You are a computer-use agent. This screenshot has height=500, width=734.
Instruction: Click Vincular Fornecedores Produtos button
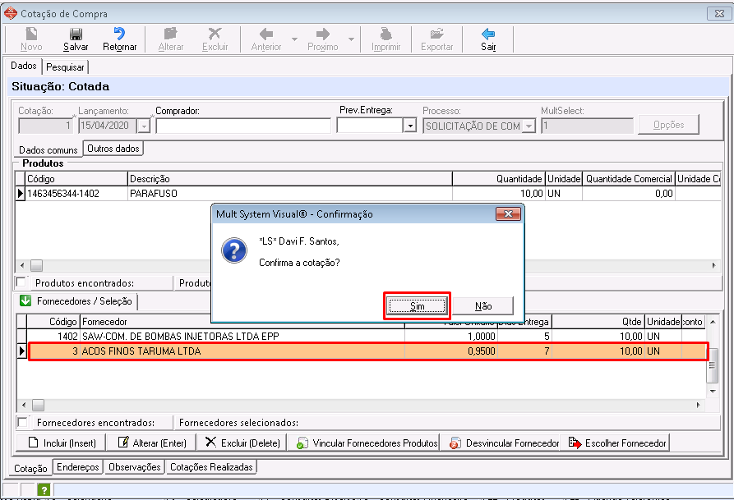363,443
